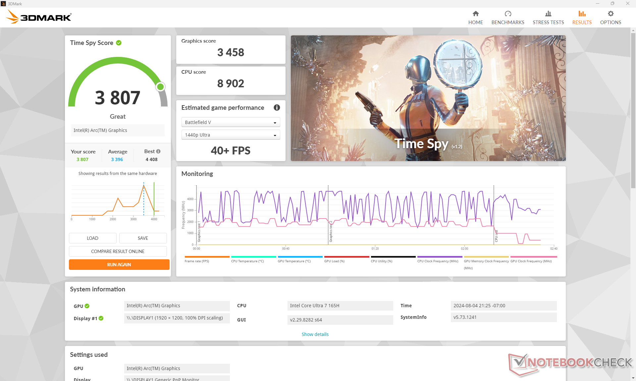Click the info icon next to Best
The image size is (636, 381).
(x=158, y=151)
